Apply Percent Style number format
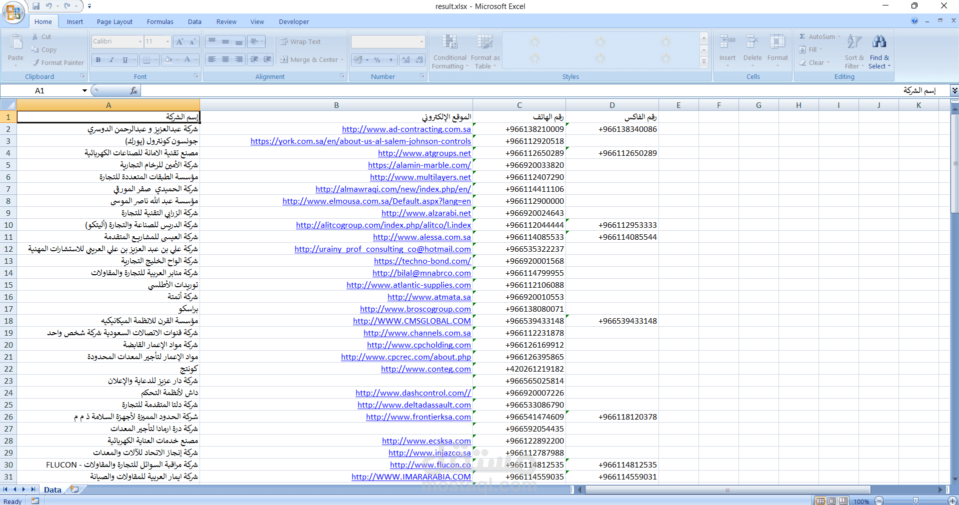The width and height of the screenshot is (959, 505). [x=377, y=60]
